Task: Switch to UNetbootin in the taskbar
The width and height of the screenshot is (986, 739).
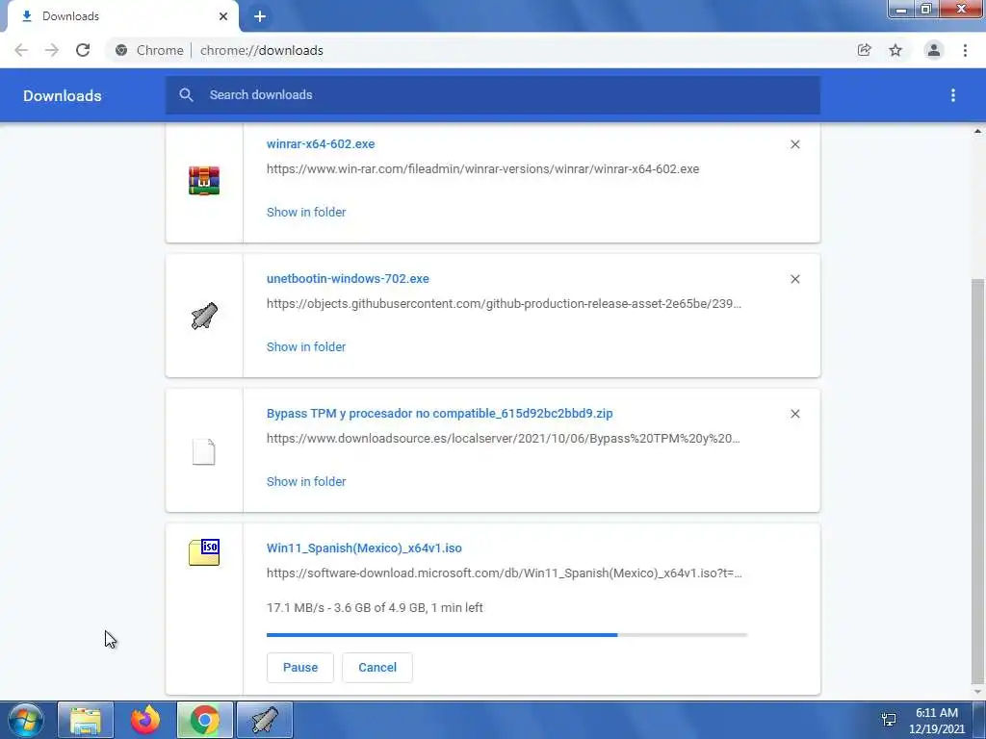Action: (264, 720)
